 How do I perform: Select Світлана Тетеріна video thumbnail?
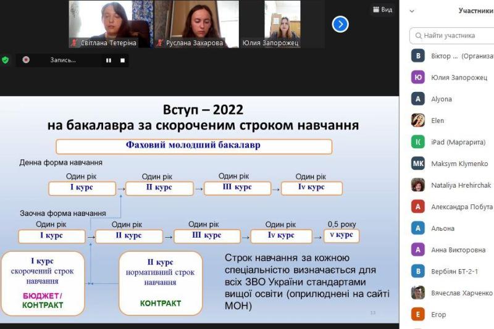click(x=111, y=24)
